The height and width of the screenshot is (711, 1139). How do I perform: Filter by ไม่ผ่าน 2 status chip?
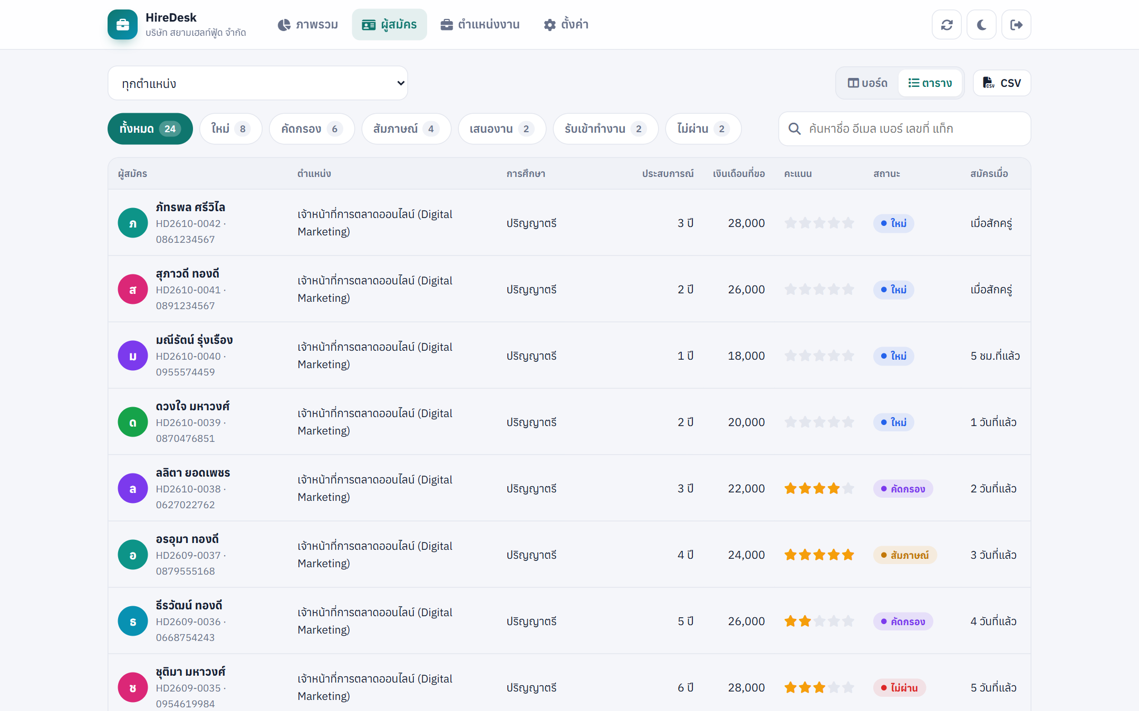click(703, 129)
